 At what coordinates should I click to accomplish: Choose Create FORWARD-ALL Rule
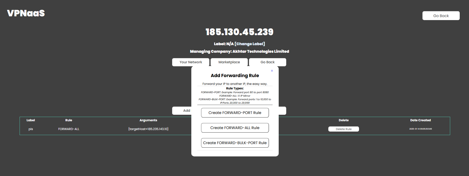tap(235, 128)
